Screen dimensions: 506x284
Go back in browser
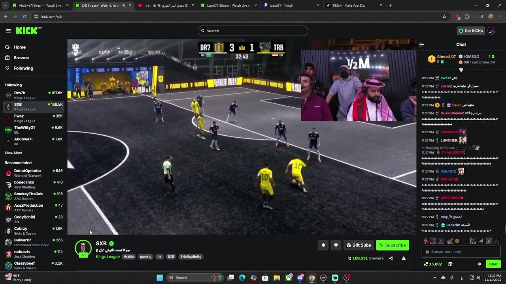click(6, 17)
